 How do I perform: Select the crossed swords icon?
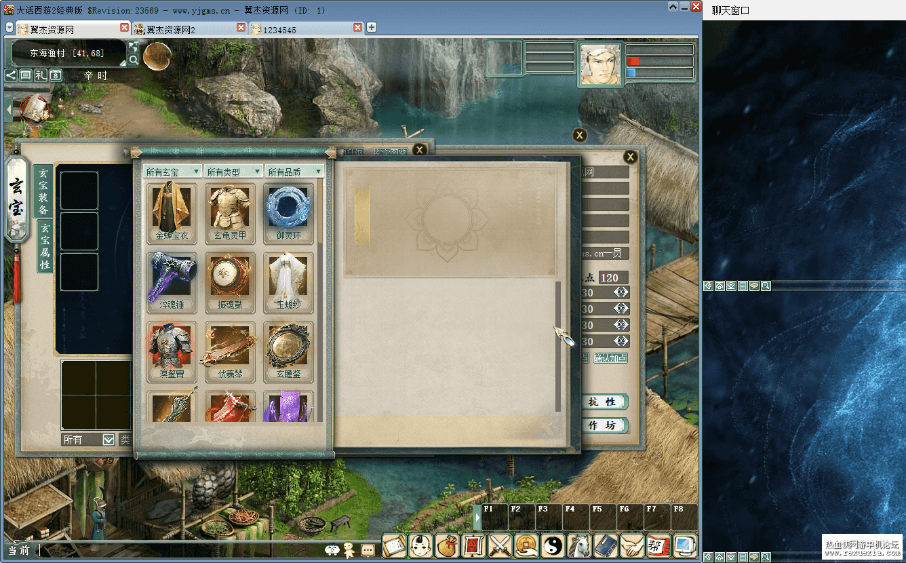500,545
